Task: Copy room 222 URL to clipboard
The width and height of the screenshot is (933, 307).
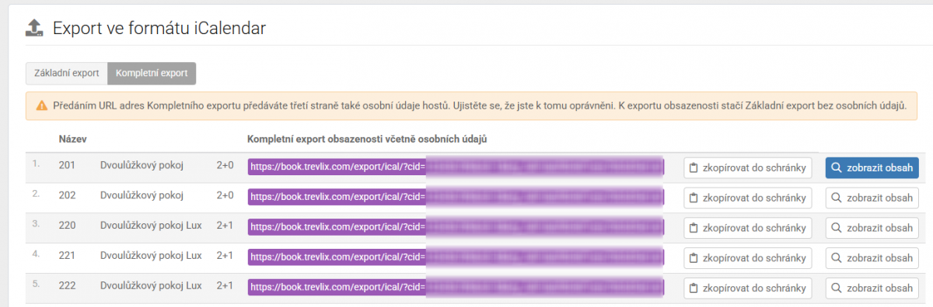Action: click(748, 288)
